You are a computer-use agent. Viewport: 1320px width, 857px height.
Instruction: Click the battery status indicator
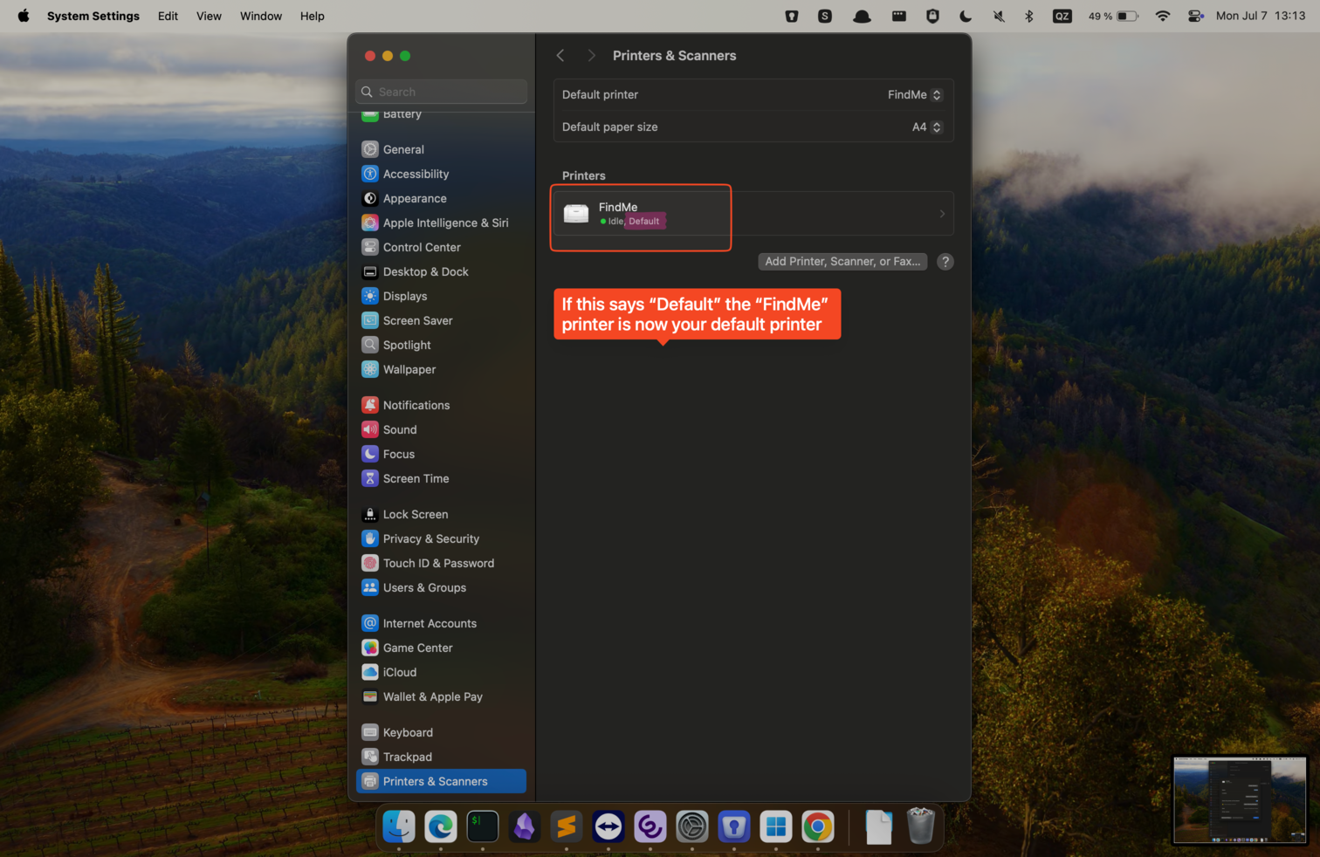1113,16
